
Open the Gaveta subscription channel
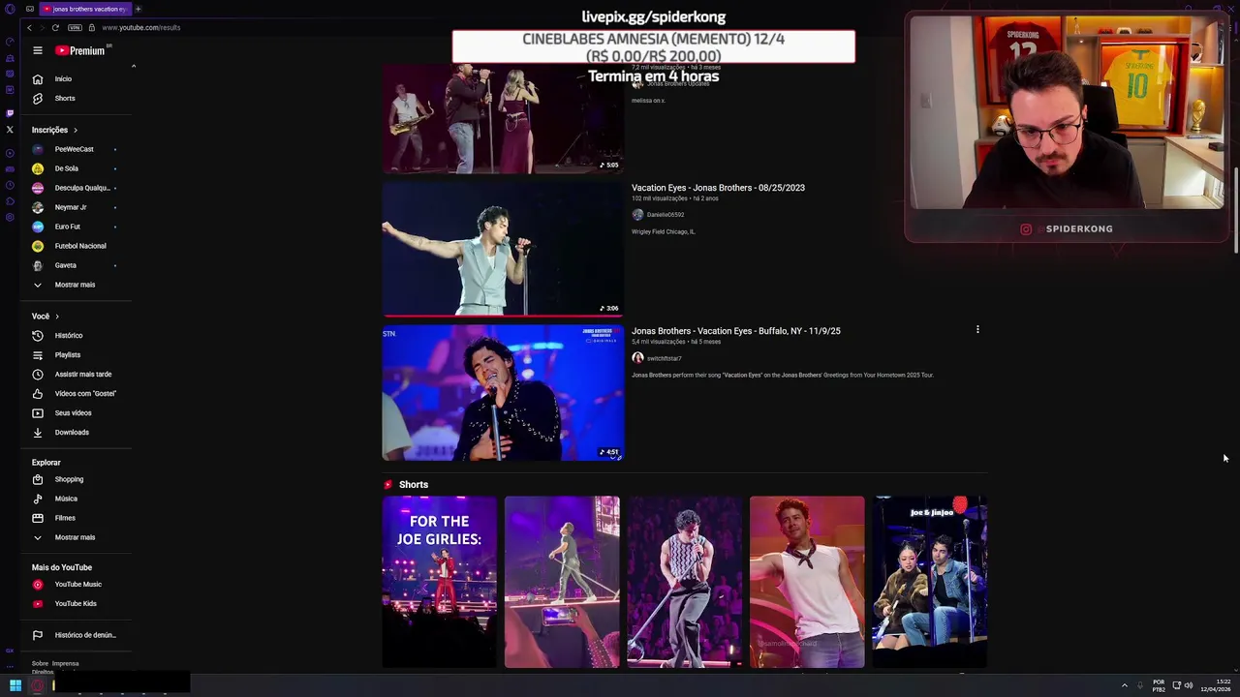[65, 265]
